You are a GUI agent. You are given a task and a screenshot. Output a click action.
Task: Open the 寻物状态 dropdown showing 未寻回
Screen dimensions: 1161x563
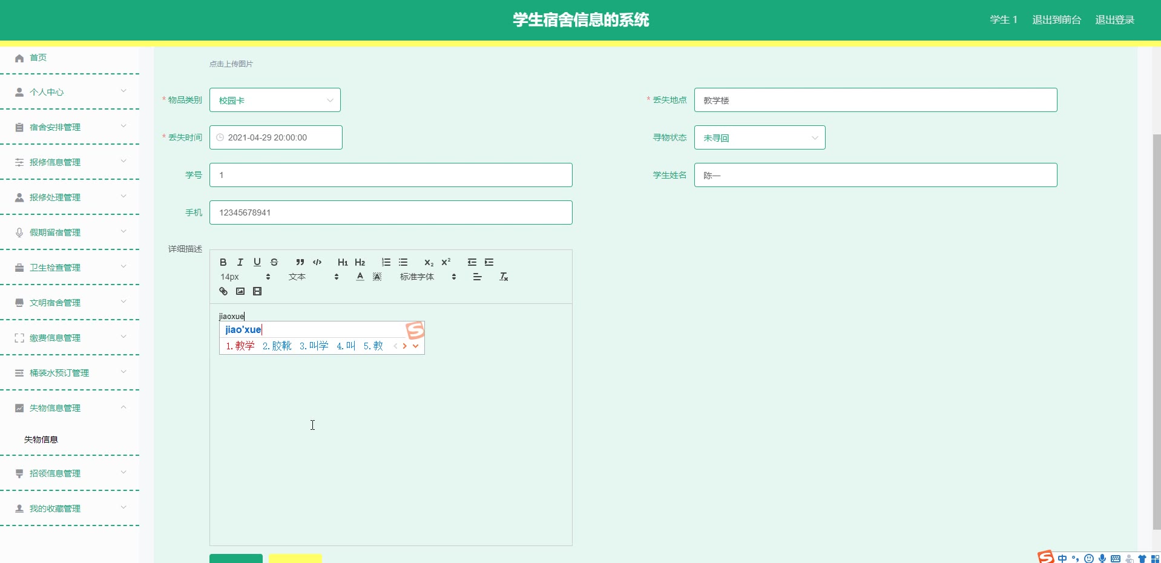[759, 137]
